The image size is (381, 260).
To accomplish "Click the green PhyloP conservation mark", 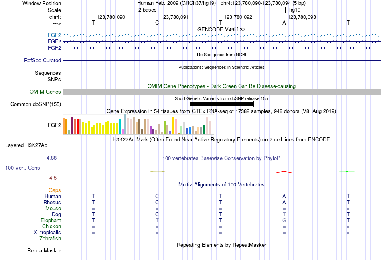I will (347, 172).
